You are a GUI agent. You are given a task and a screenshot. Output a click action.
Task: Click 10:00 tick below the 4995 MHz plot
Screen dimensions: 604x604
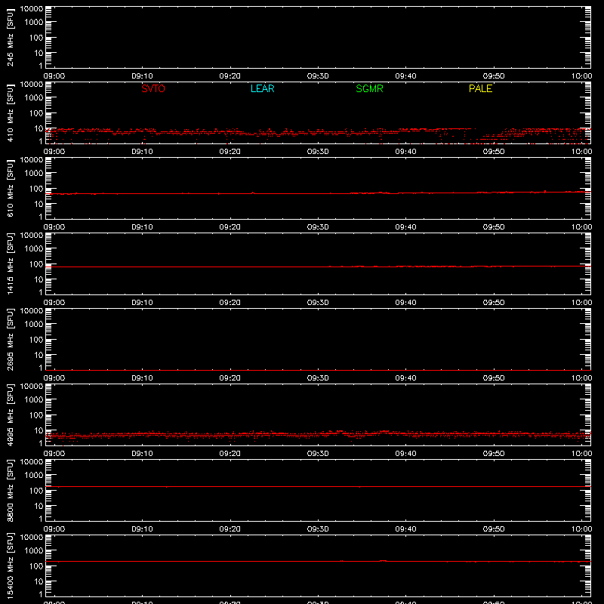click(581, 454)
